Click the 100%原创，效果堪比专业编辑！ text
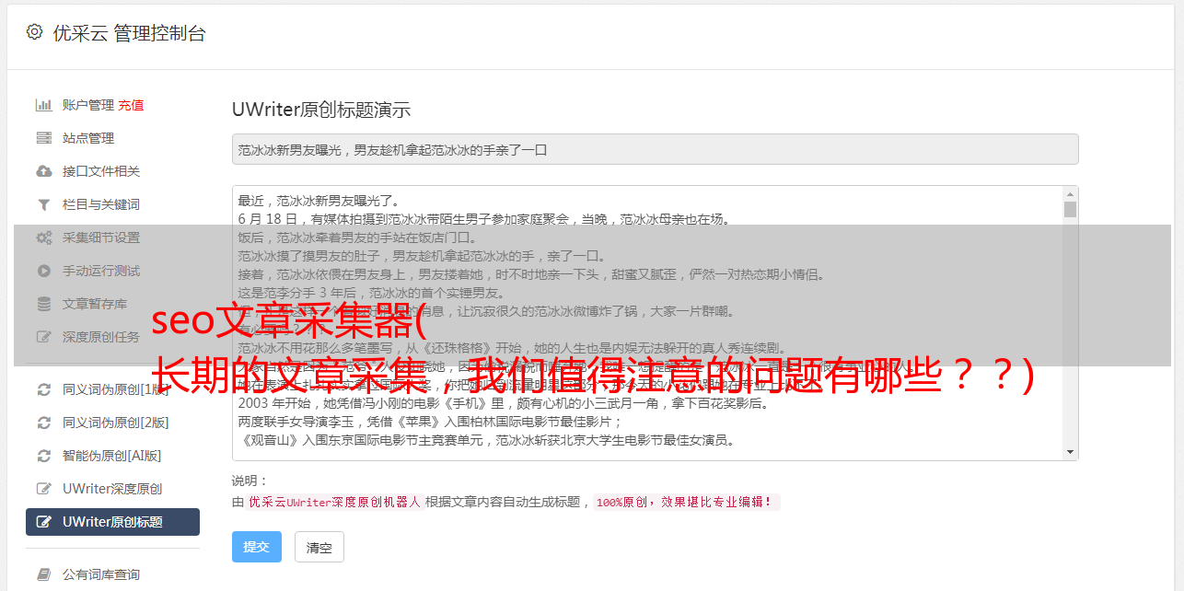 (686, 503)
